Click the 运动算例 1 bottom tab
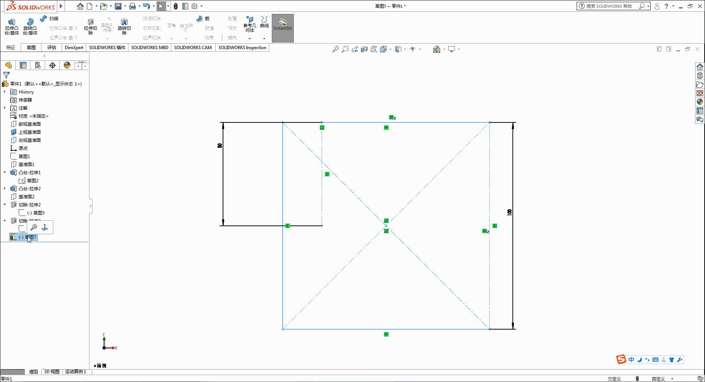The width and height of the screenshot is (705, 382). [76, 371]
